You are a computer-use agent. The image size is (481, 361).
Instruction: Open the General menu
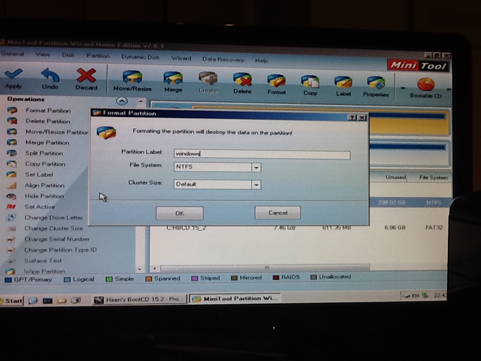(x=12, y=54)
